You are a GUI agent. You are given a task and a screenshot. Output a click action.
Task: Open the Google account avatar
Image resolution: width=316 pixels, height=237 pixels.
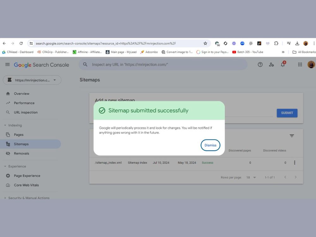point(311,64)
